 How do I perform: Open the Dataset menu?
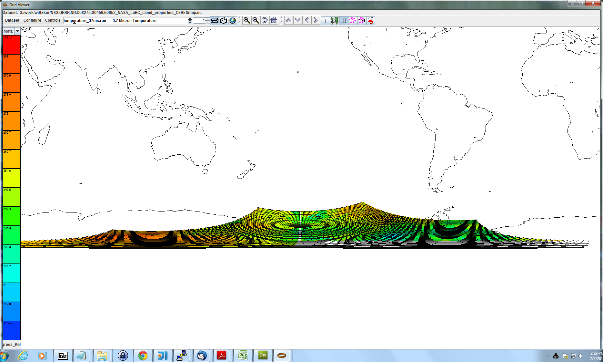[x=12, y=20]
